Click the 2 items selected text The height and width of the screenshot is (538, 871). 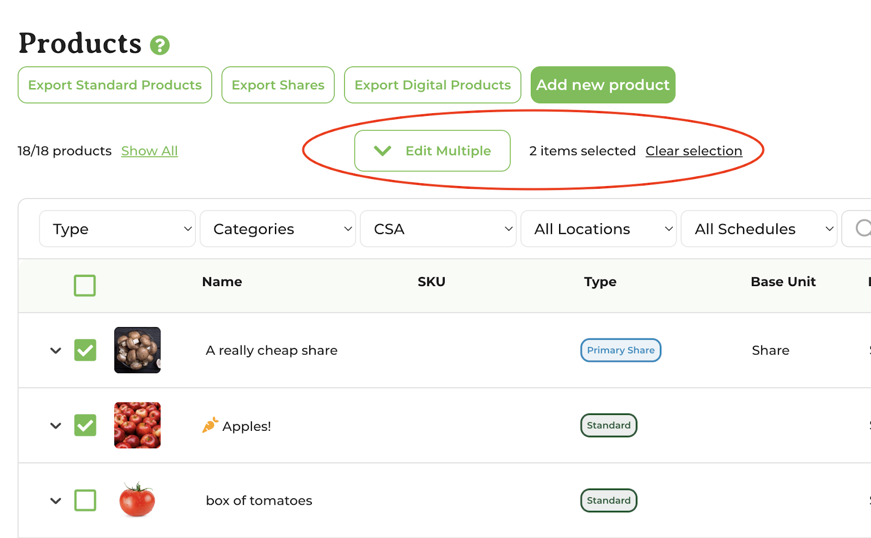(x=582, y=151)
